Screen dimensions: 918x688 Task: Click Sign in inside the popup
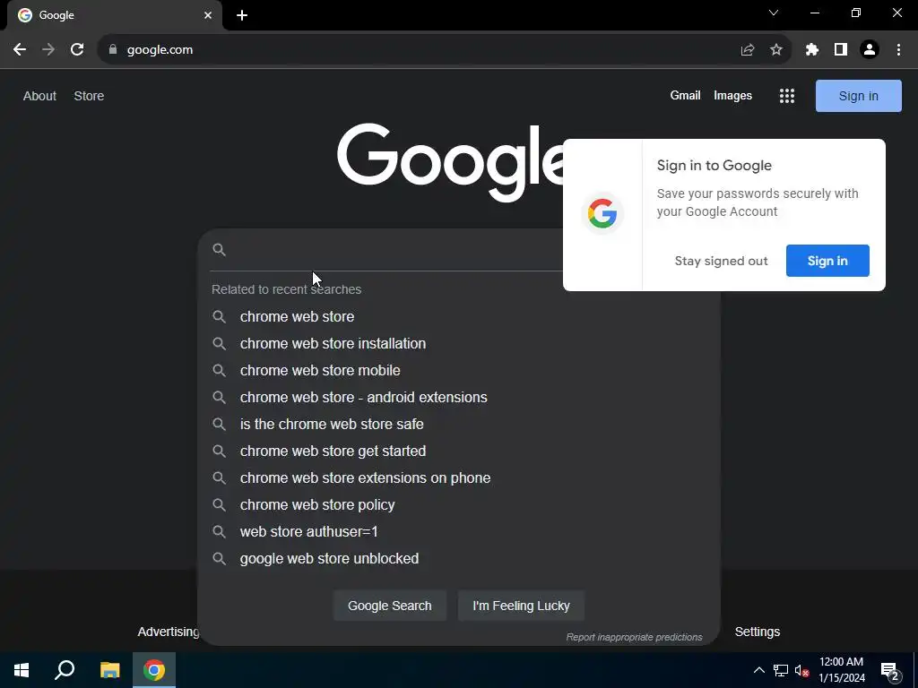(827, 261)
